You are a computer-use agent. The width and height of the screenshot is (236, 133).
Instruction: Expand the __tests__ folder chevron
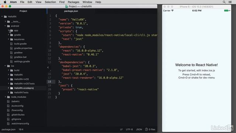(5, 21)
